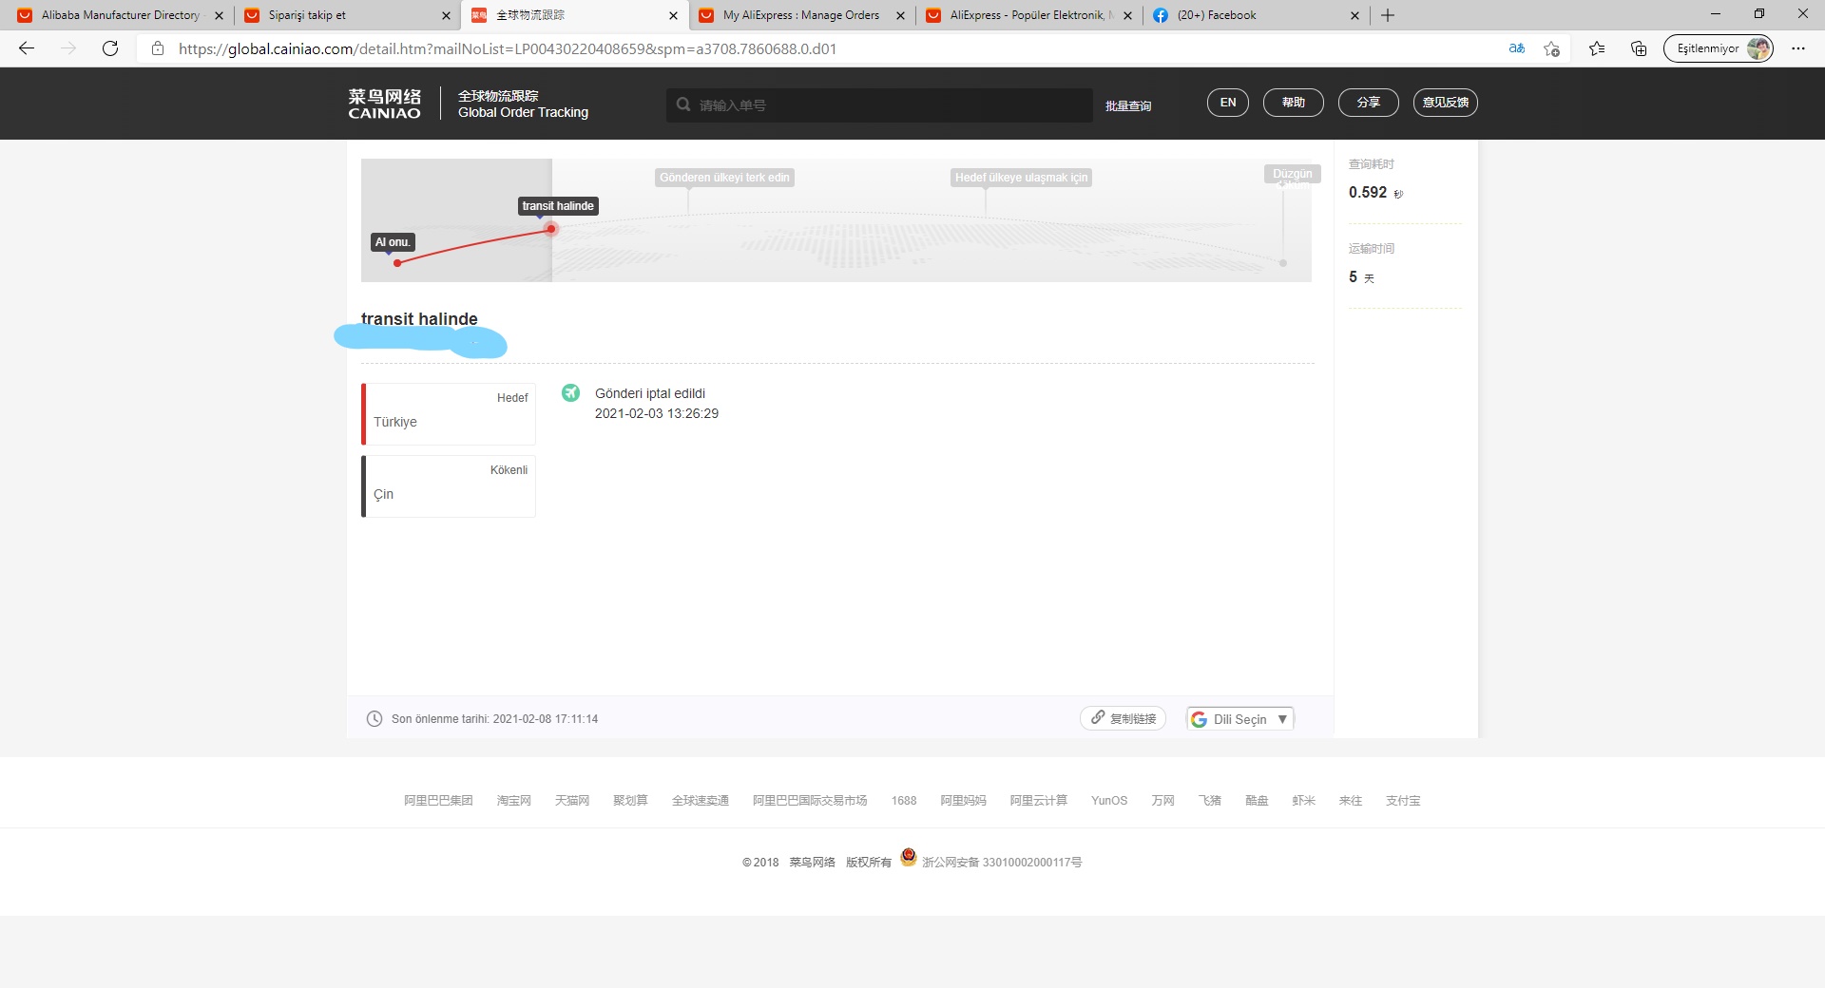The height and width of the screenshot is (988, 1825).
Task: Click the site lock security icon
Action: tap(158, 48)
